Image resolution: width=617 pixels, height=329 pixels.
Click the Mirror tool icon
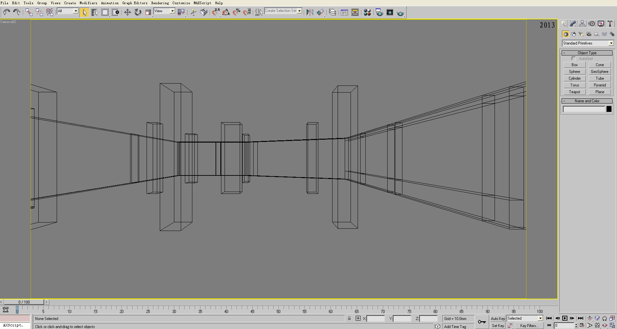tap(310, 13)
